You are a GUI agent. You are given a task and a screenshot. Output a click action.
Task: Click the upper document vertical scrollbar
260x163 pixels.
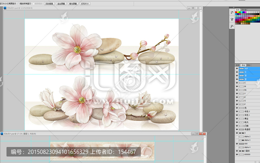tap(201, 70)
